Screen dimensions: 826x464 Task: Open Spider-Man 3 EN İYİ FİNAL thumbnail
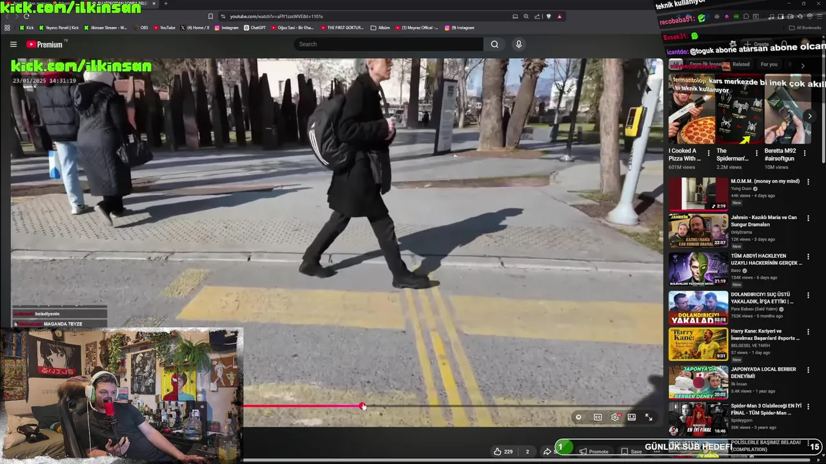pyautogui.click(x=698, y=418)
